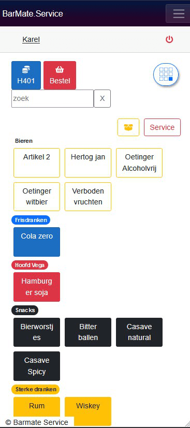Add Hertog jan to the order
The image size is (190, 428).
(88, 163)
